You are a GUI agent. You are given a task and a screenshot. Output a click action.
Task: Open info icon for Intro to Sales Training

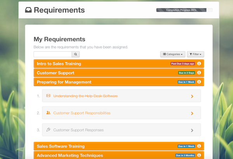(x=199, y=64)
